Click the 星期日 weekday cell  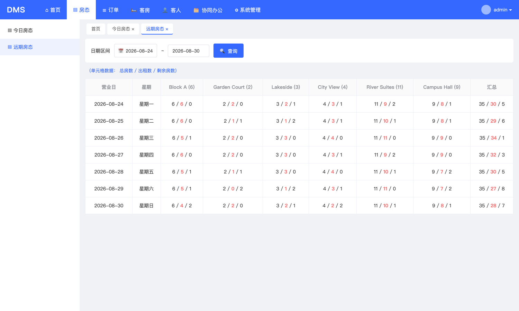[x=146, y=206]
